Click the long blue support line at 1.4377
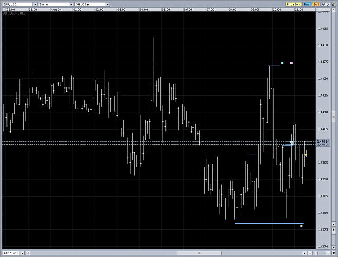338x257 pixels. click(269, 223)
